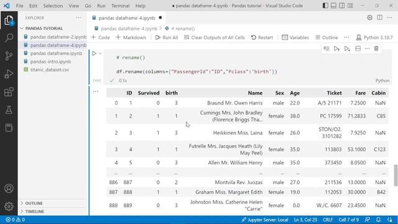Select the Python 3.10.7 kernel picker
The image size is (398, 224).
click(374, 37)
